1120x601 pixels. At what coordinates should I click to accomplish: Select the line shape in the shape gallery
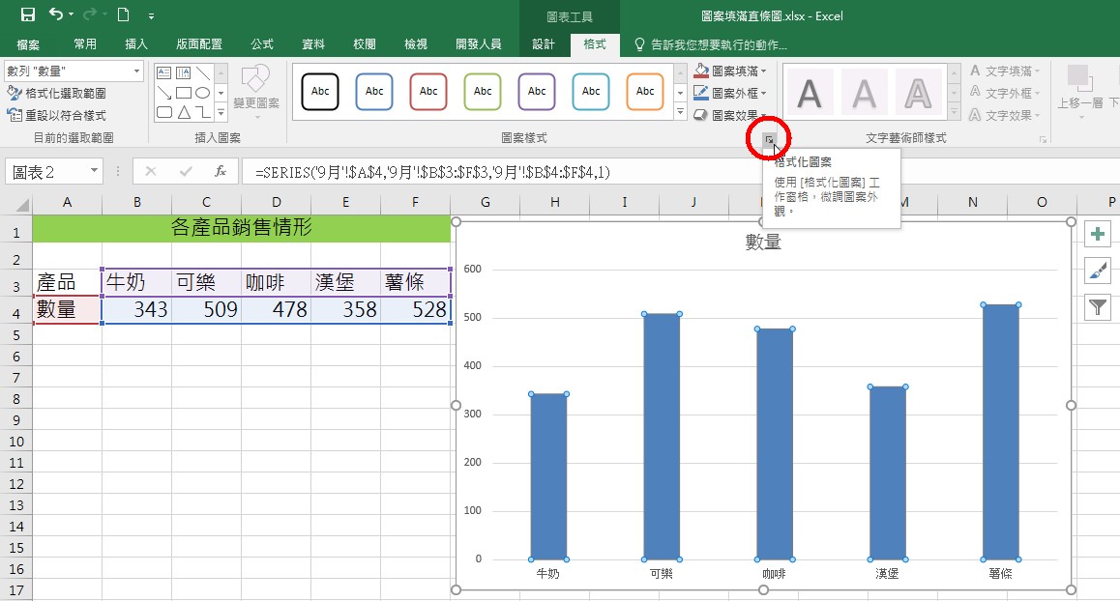pyautogui.click(x=203, y=72)
